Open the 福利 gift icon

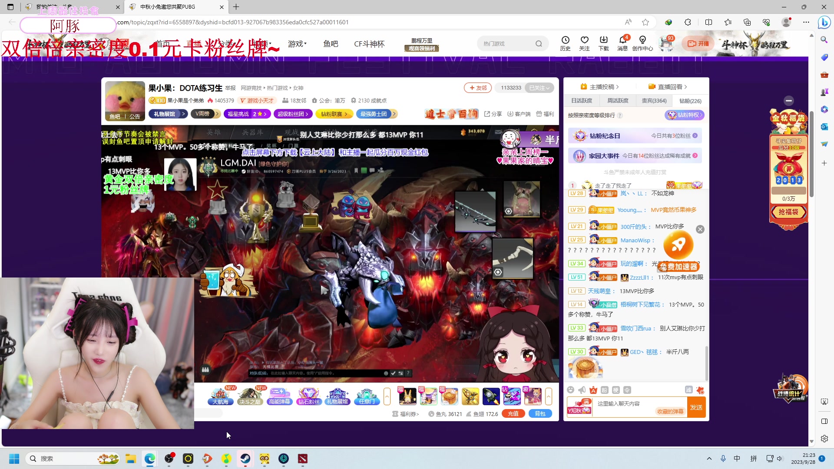tap(545, 114)
